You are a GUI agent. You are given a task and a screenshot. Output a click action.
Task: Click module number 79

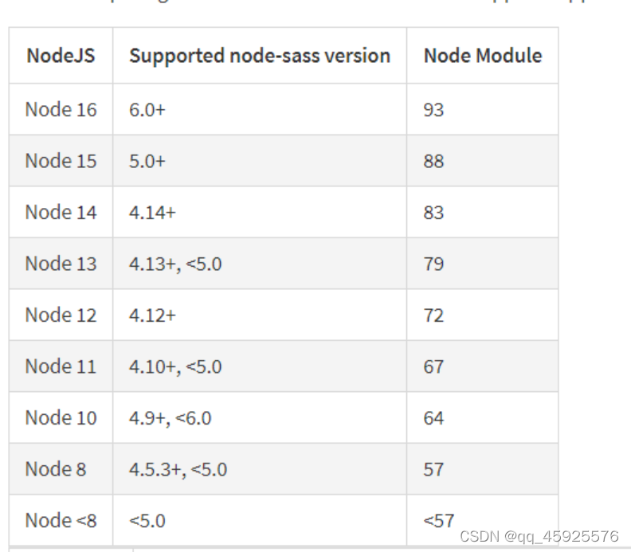433,264
